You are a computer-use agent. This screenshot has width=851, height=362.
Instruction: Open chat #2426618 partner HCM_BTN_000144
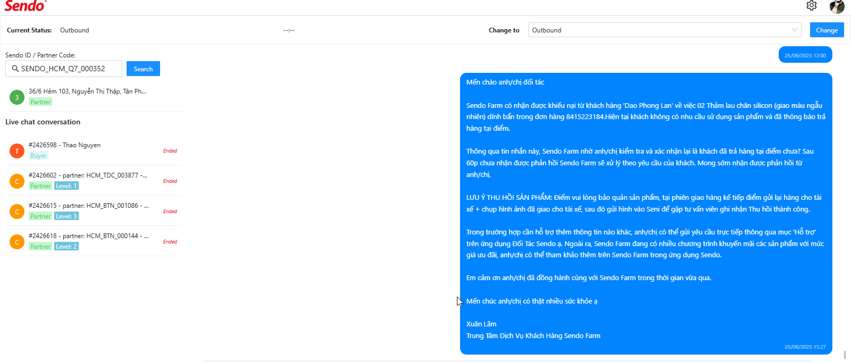click(93, 241)
